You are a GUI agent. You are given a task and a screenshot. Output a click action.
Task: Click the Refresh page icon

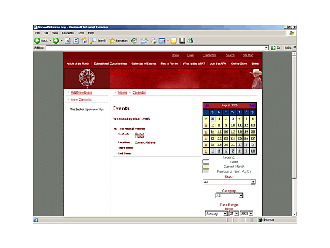[76, 40]
